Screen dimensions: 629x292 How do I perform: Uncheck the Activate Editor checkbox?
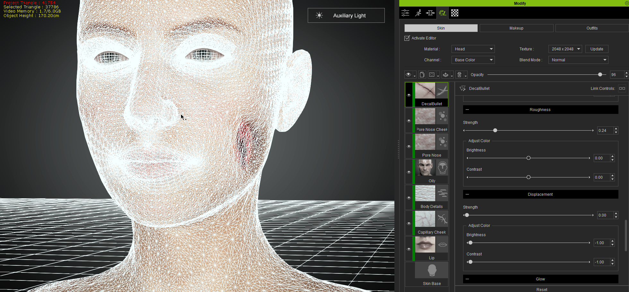click(407, 38)
